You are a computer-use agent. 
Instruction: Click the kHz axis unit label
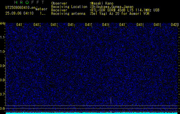(3, 24)
